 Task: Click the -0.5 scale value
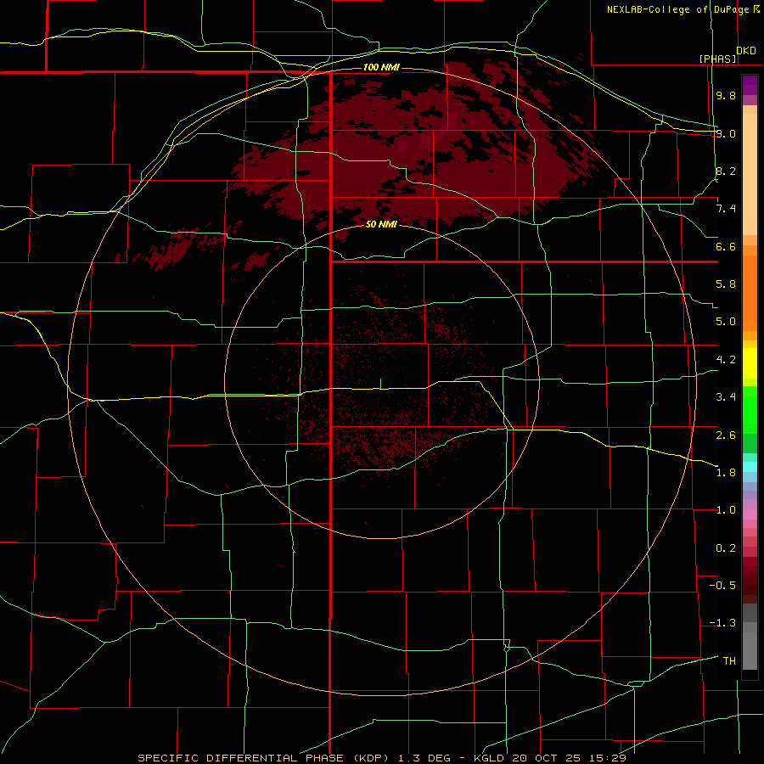point(722,586)
